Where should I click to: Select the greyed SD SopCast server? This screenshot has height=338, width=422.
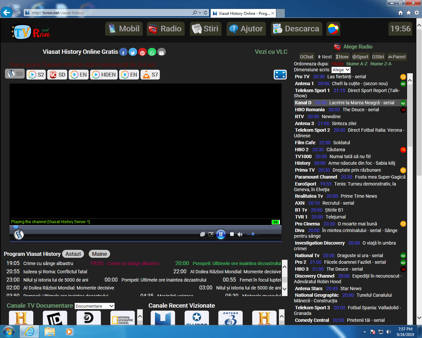click(15, 74)
